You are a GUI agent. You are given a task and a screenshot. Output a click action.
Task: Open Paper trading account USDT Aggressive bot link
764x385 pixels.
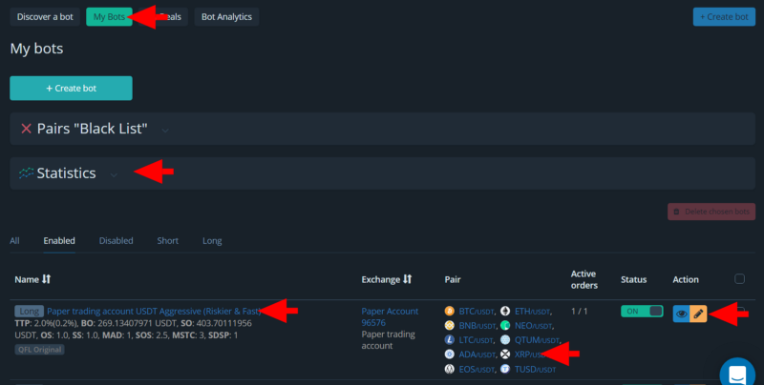(154, 311)
